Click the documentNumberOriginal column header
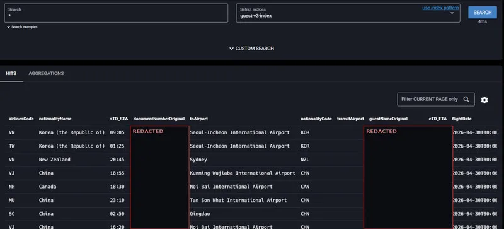Viewport: 504px width, 229px height. [x=159, y=119]
